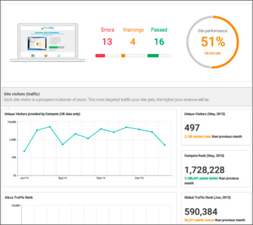
Task: Click the 51% site performance gauge
Action: point(213,42)
